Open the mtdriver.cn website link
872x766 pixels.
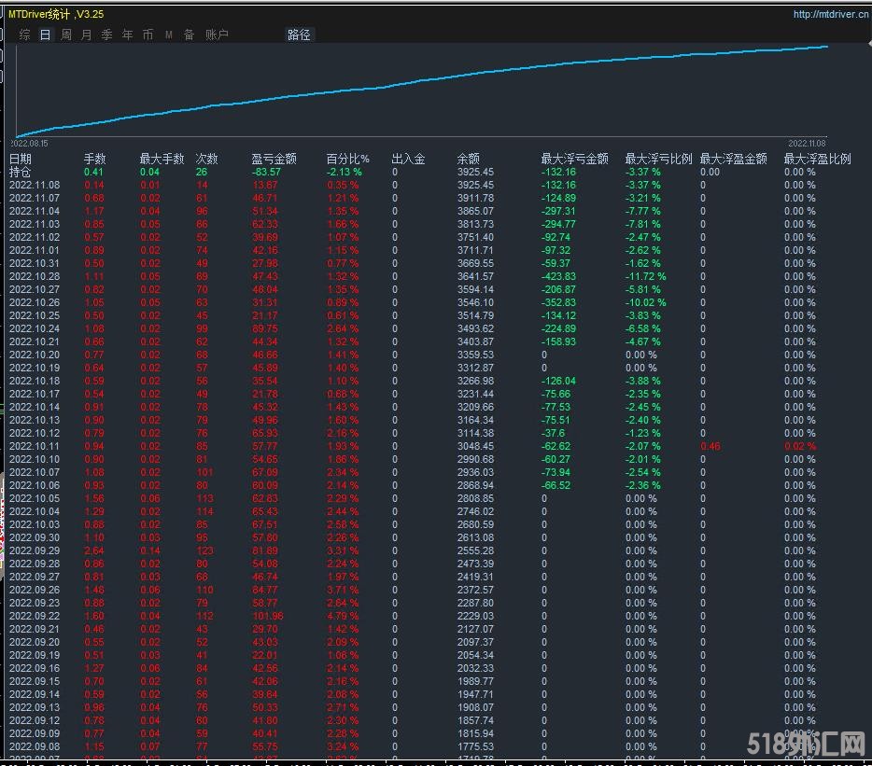pyautogui.click(x=828, y=14)
